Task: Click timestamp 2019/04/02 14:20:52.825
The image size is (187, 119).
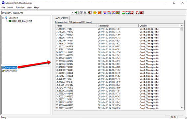Action: [x=109, y=85]
